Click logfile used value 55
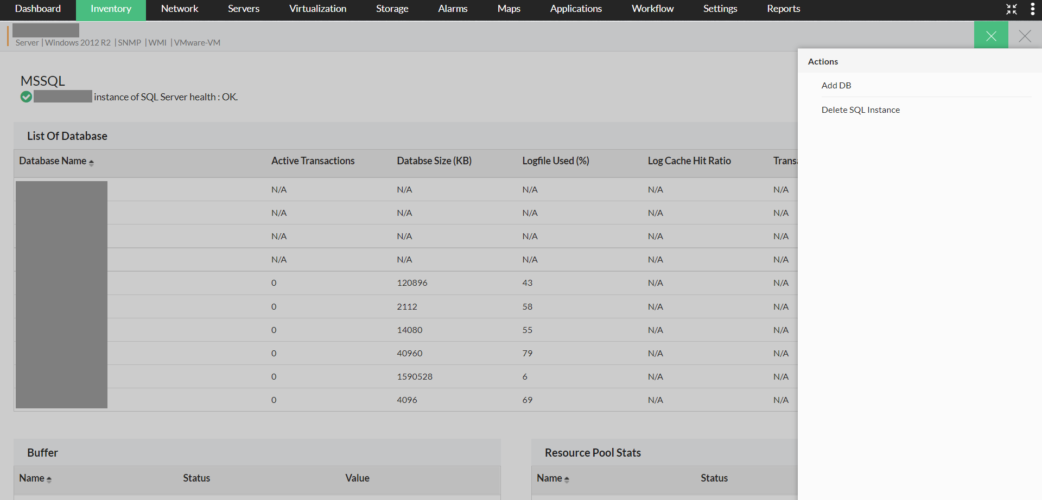1042x500 pixels. coord(528,330)
